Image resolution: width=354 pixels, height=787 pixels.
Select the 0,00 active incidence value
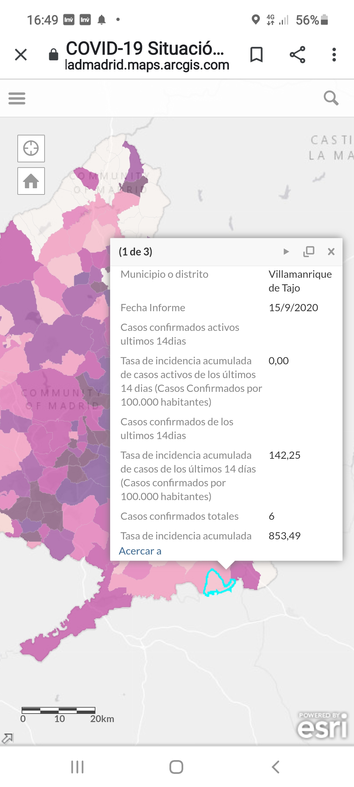click(x=279, y=361)
